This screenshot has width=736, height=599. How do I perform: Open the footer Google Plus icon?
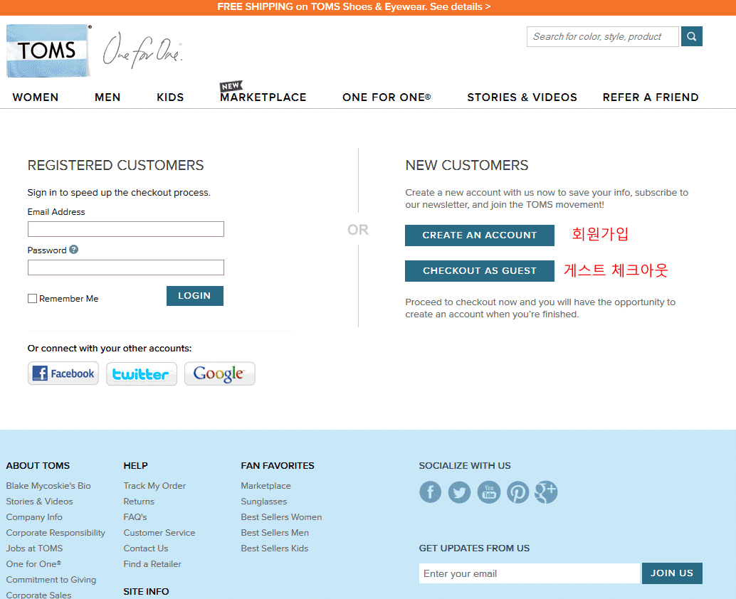pyautogui.click(x=546, y=492)
